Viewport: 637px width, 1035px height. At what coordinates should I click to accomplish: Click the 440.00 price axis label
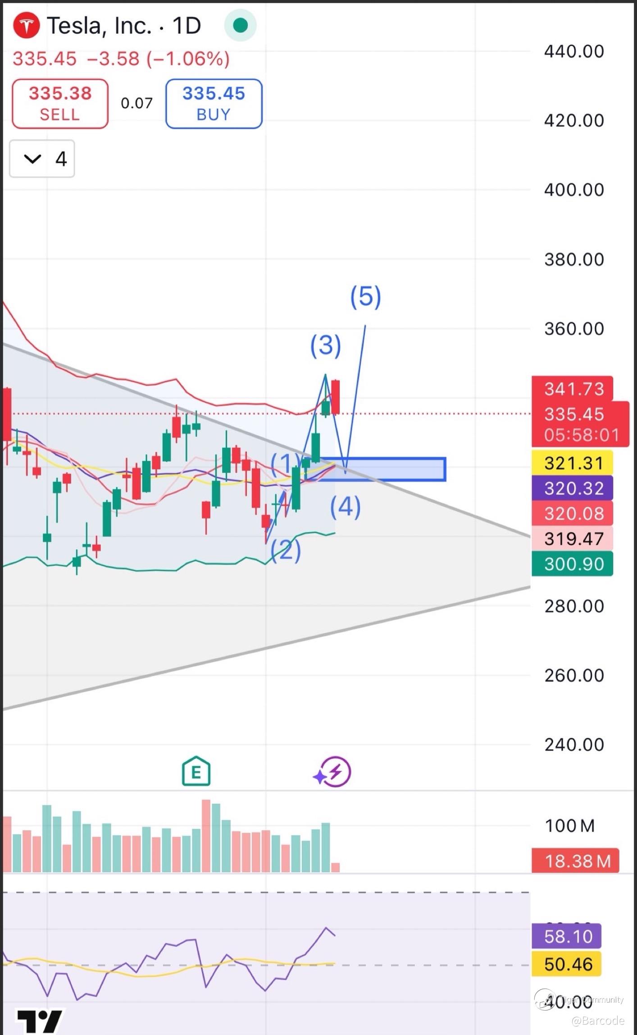(574, 51)
